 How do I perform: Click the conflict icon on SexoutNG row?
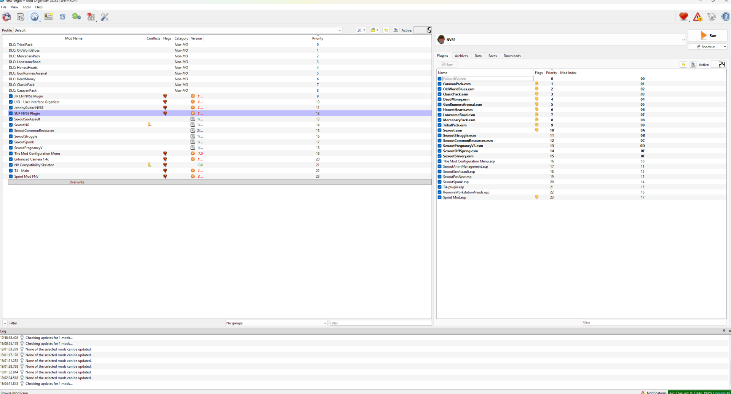tap(149, 125)
